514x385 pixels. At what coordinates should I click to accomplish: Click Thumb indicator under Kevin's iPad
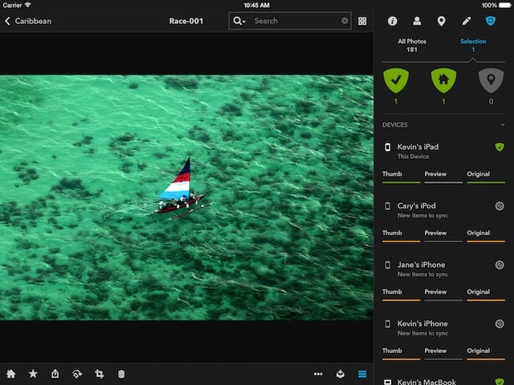point(401,177)
